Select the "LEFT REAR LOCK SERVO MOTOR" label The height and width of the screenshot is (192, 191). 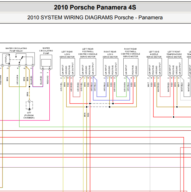(x=67, y=54)
